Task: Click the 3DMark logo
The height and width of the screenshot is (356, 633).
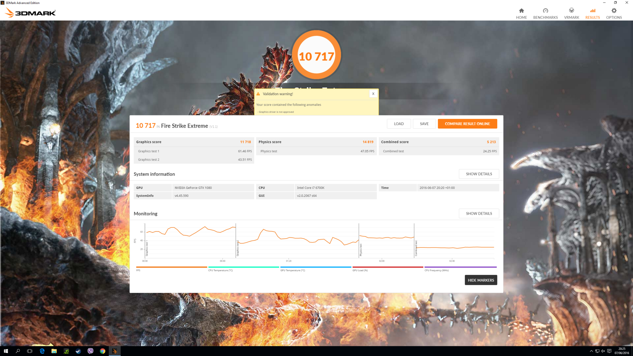Action: [30, 13]
